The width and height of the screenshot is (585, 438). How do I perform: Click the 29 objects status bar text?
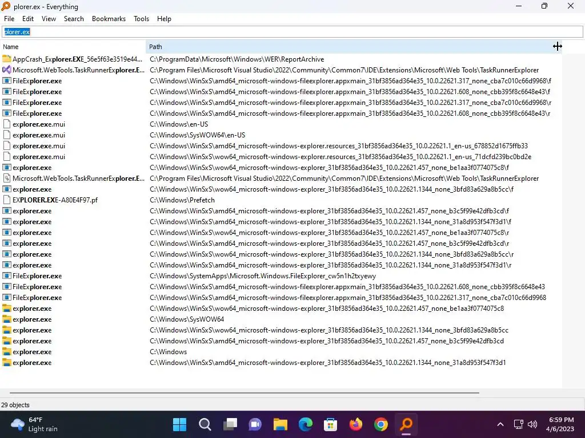point(15,405)
